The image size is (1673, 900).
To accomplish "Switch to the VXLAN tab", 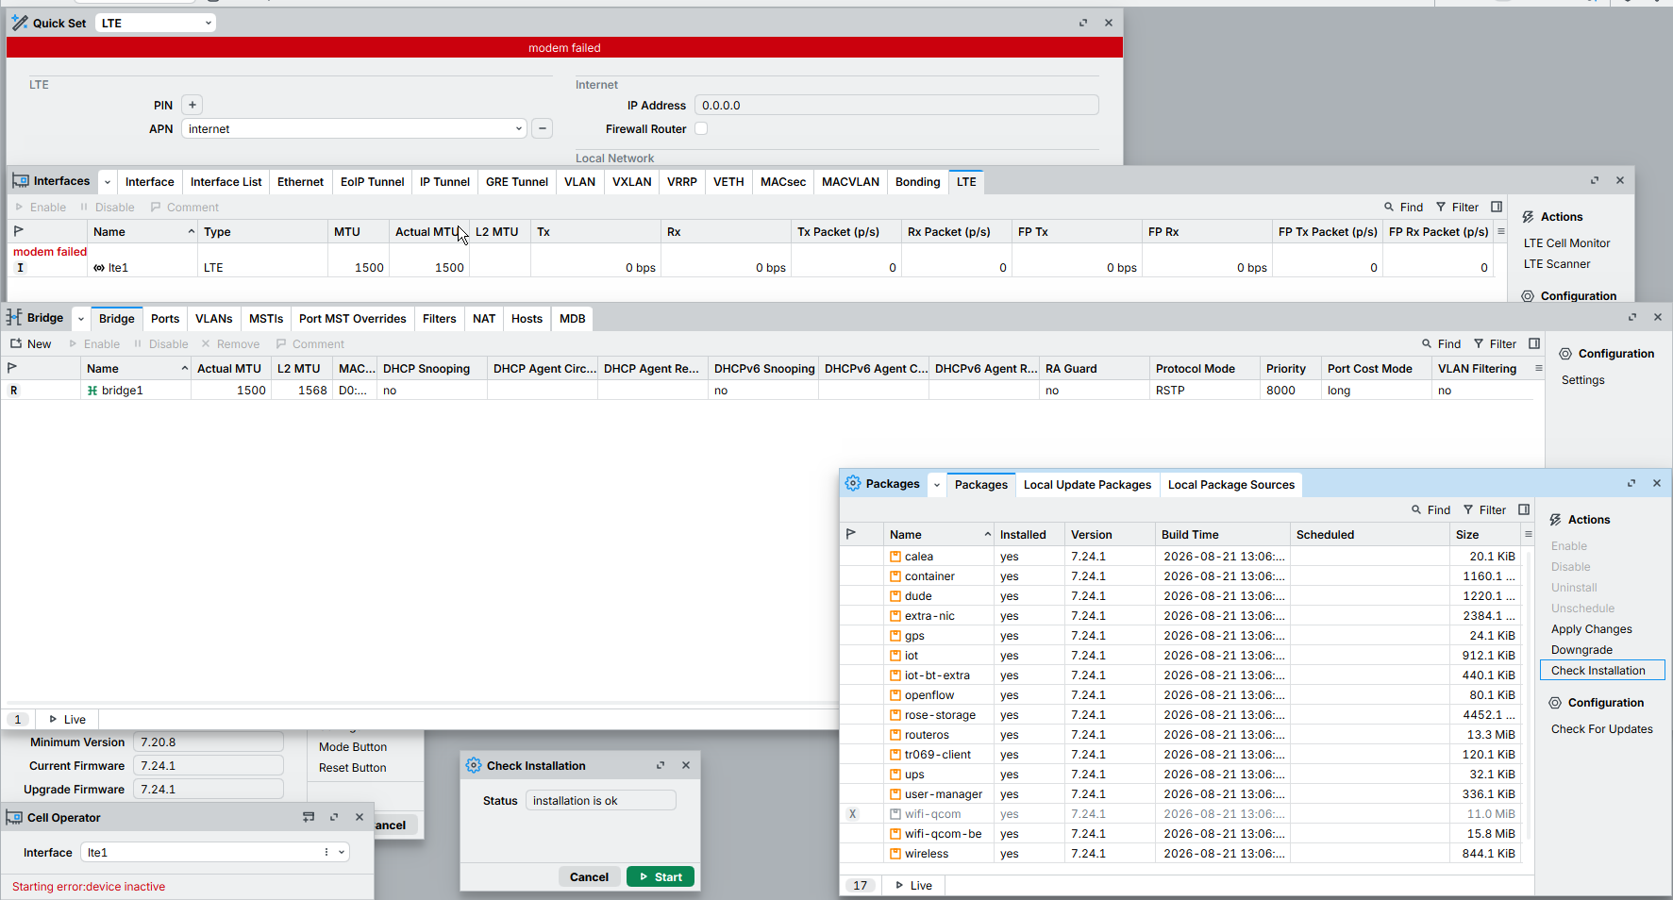I will tap(631, 182).
